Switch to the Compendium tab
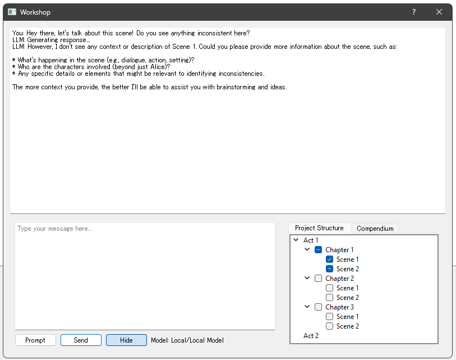456x360 pixels. coord(375,229)
